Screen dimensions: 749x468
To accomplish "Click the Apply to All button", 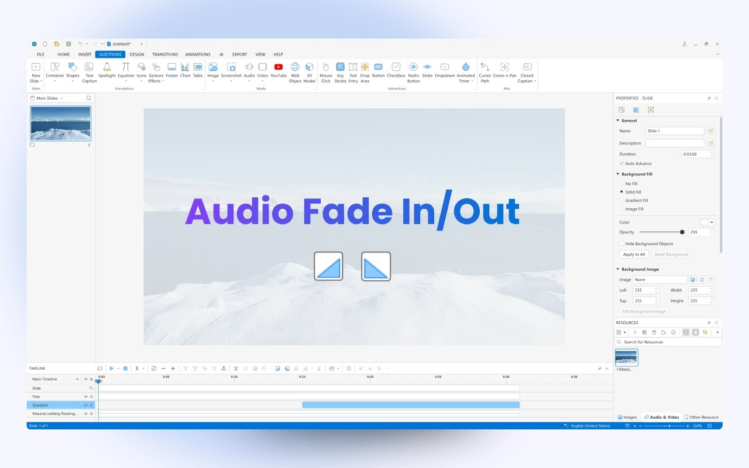I will (634, 254).
